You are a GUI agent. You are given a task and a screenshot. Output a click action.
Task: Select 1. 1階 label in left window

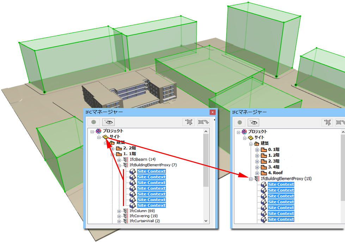coord(130,154)
